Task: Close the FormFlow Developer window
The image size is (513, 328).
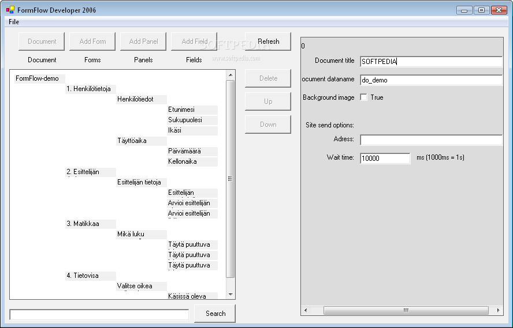Action: point(499,10)
